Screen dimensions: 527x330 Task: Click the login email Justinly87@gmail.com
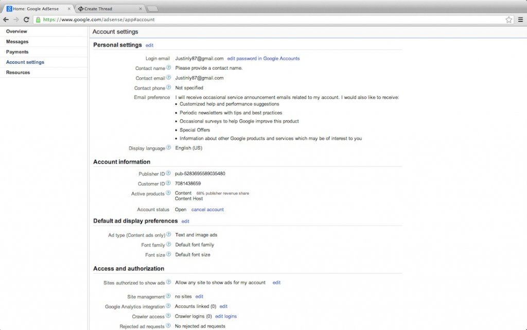coord(199,59)
